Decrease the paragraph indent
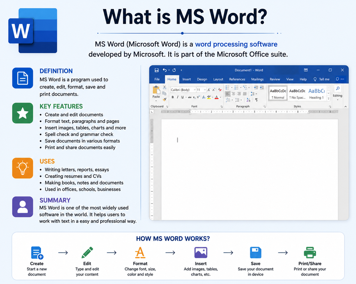 (x=256, y=87)
